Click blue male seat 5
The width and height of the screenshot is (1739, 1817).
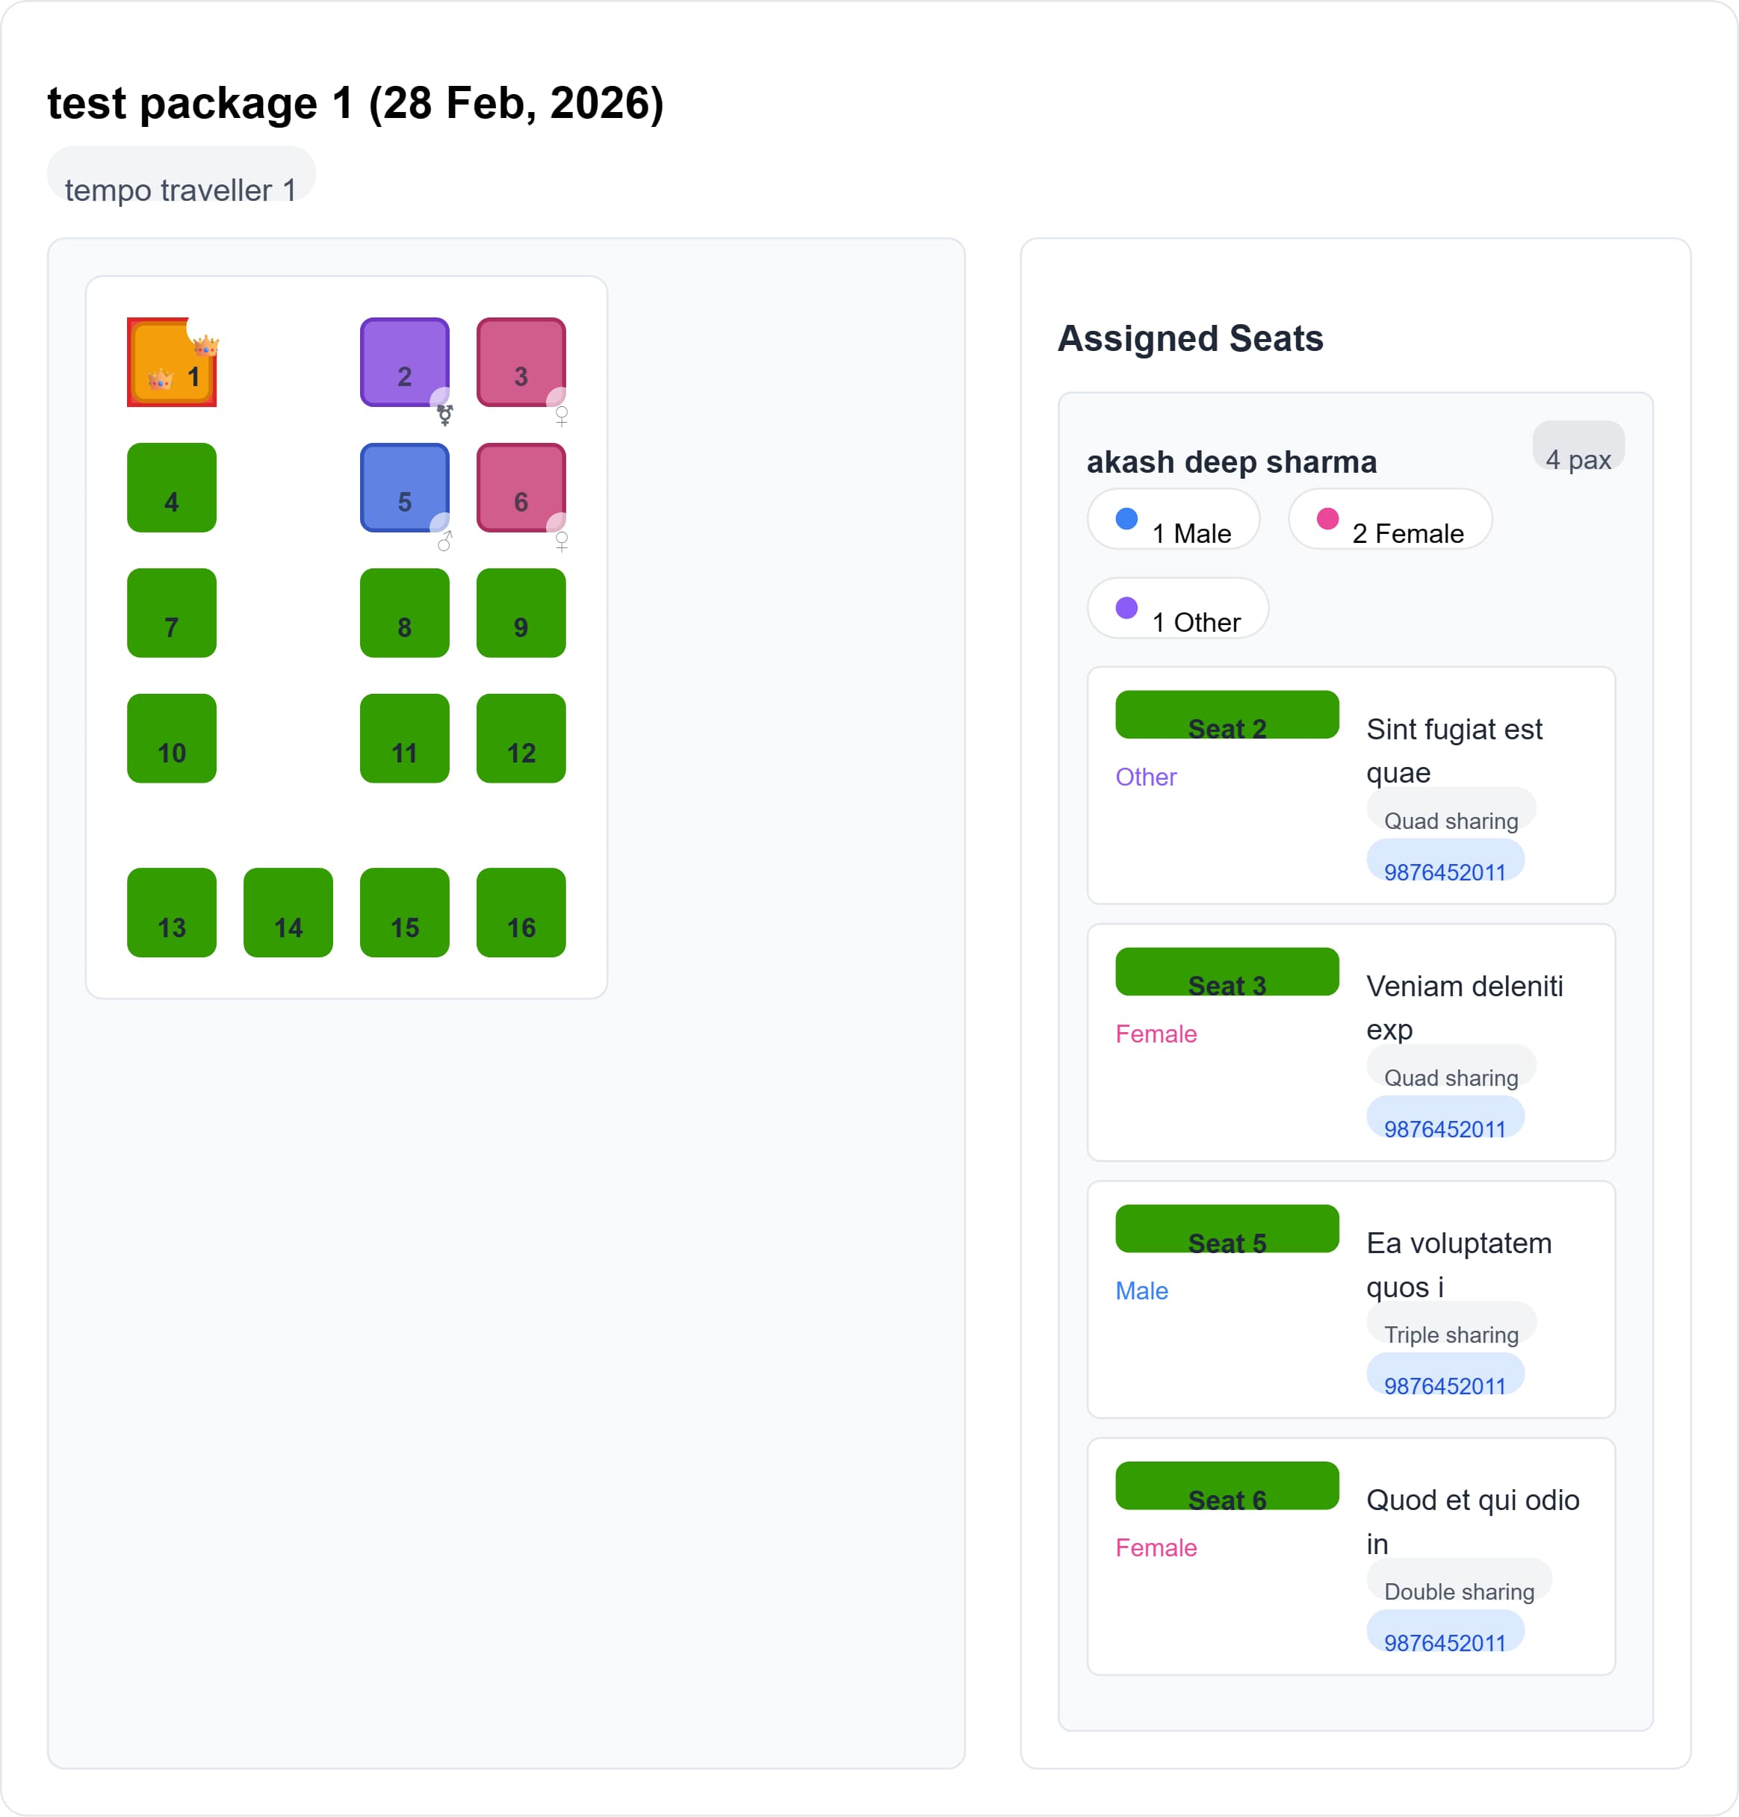click(x=404, y=488)
